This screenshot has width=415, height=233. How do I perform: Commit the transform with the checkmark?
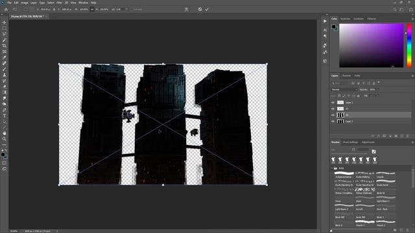pyautogui.click(x=207, y=9)
